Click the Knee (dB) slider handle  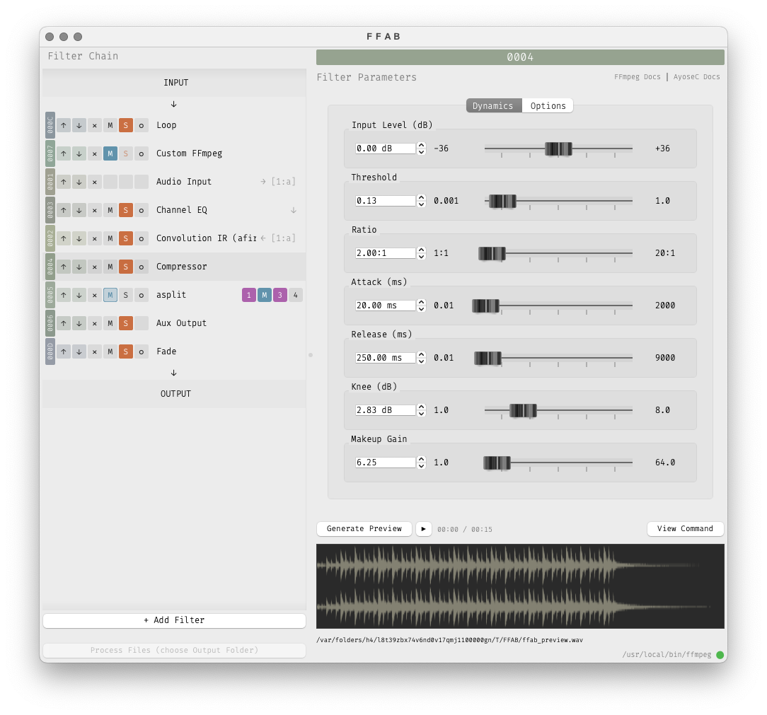523,410
